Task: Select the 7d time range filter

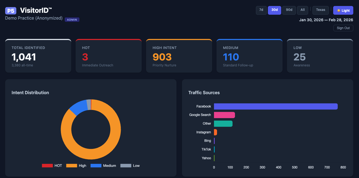Action: [x=261, y=10]
